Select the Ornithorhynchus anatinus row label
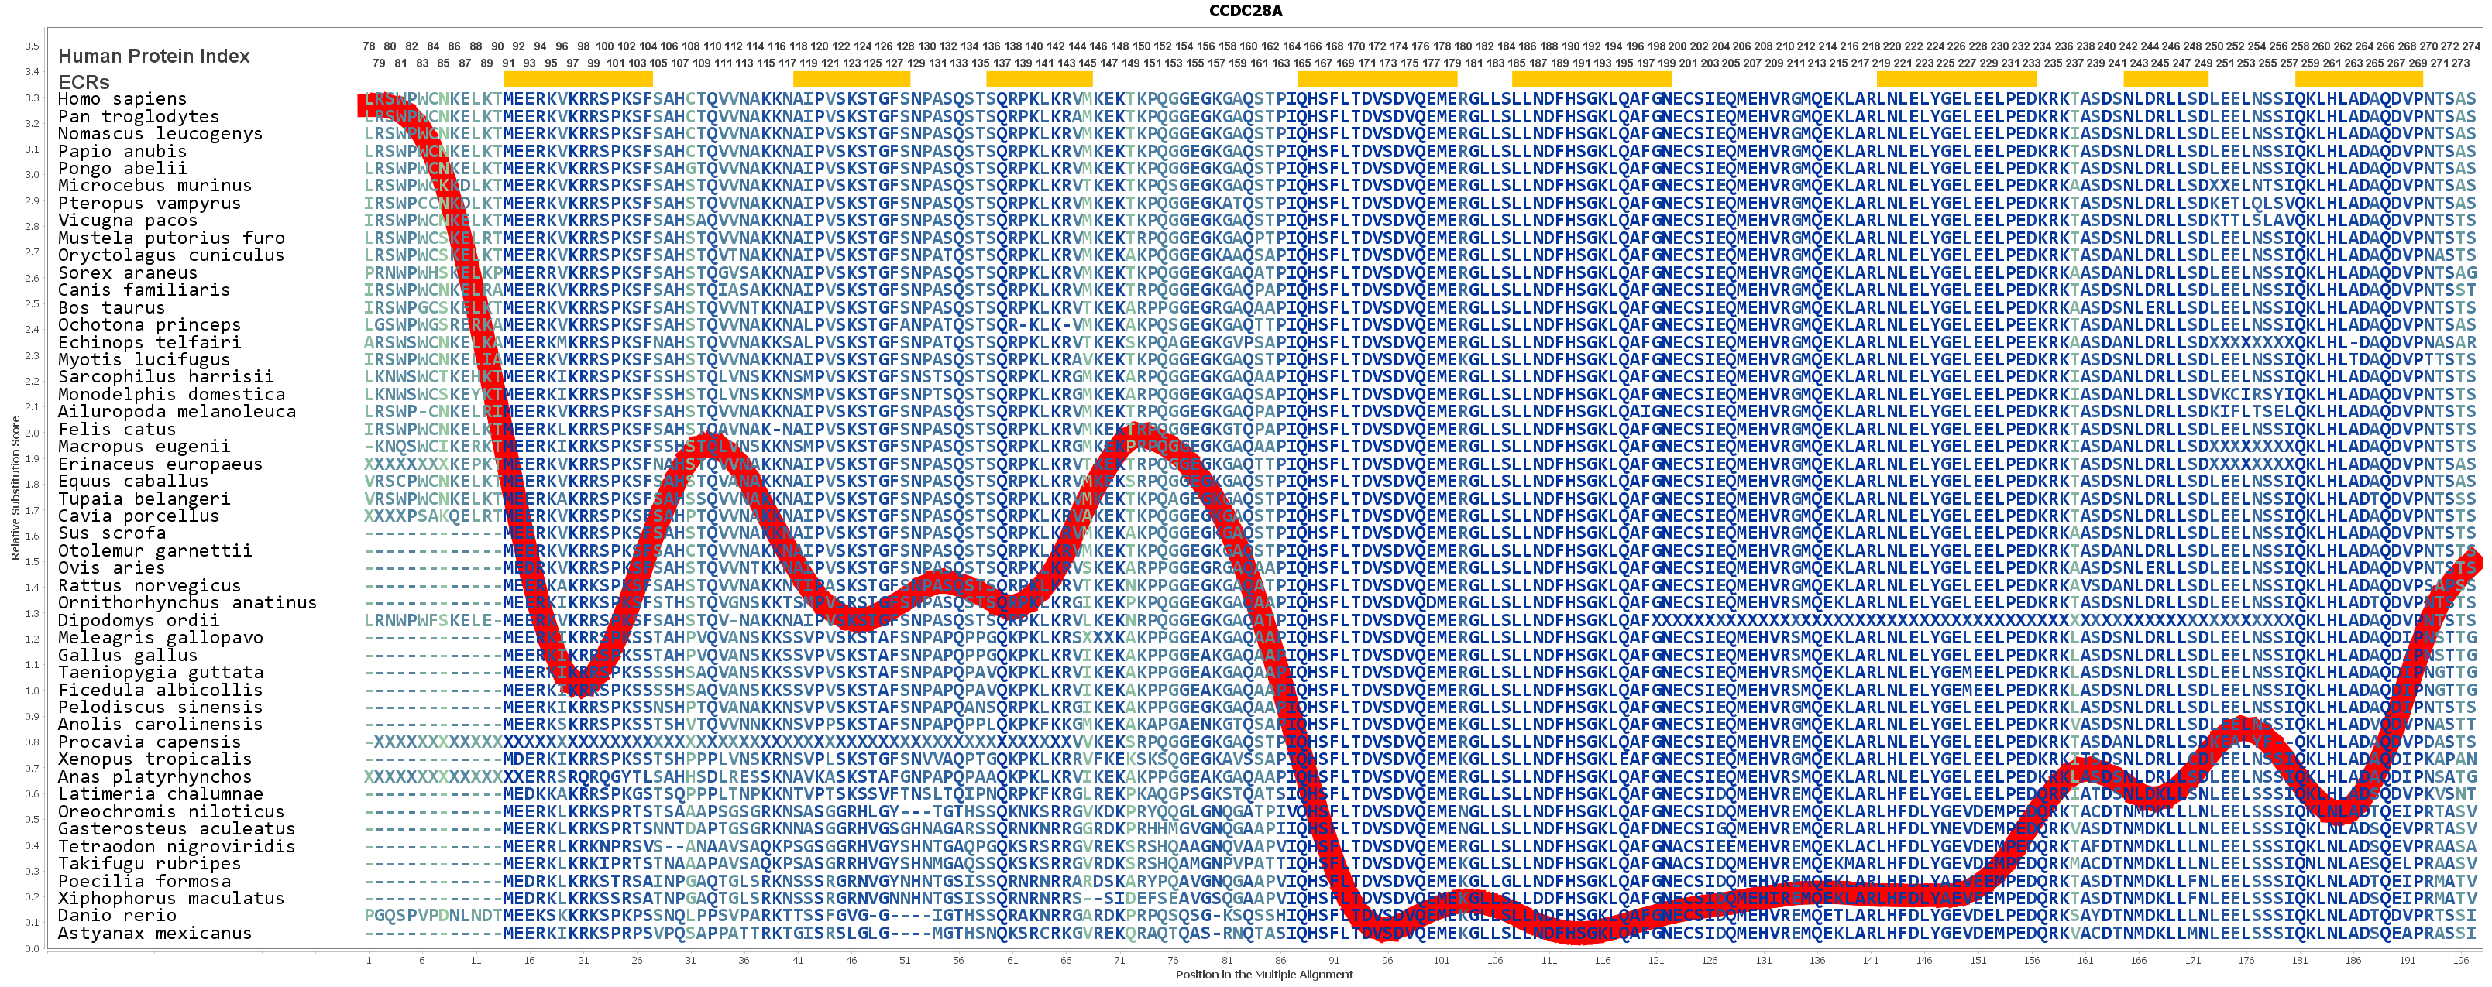The width and height of the screenshot is (2492, 987). click(x=187, y=602)
